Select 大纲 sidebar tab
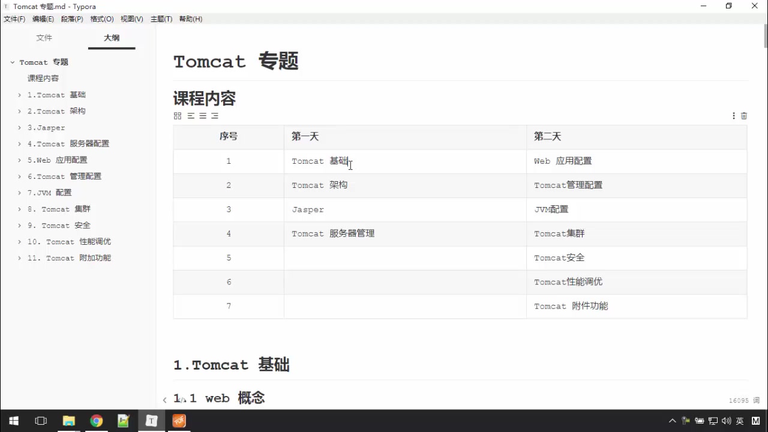The width and height of the screenshot is (768, 432). pyautogui.click(x=112, y=38)
